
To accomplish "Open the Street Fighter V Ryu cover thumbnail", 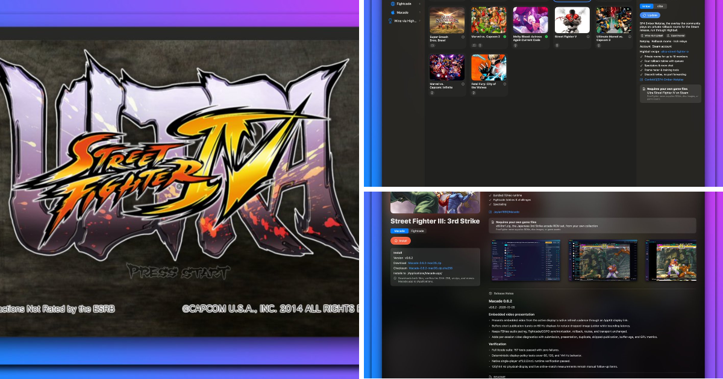I will click(x=572, y=20).
